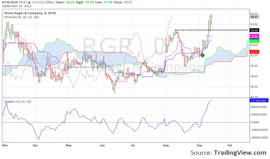
Task: Click the 0.0000 oscillator axis value
Action: (255, 122)
